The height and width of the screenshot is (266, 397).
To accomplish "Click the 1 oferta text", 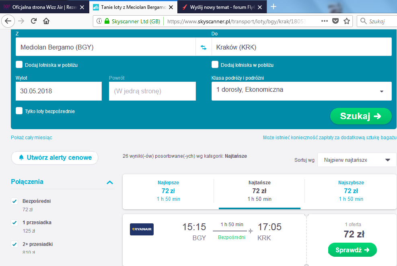I will tap(353, 225).
